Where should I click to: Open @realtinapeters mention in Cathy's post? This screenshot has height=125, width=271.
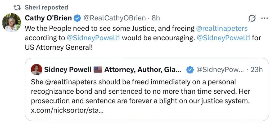[x=222, y=28]
